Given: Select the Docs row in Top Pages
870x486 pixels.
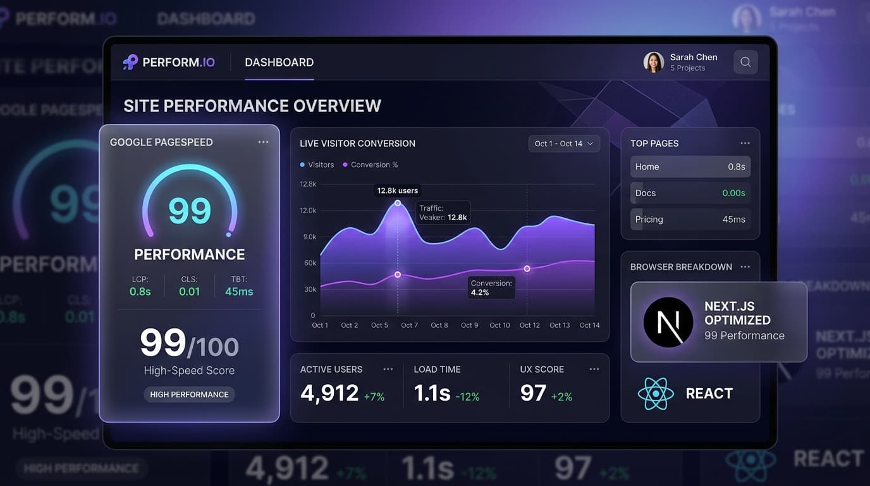Looking at the screenshot, I should pos(690,193).
